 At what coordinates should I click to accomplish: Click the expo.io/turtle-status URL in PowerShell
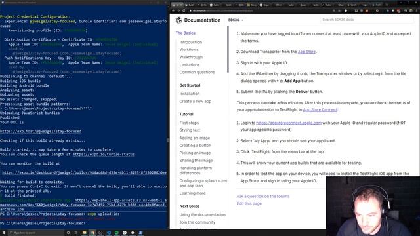(x=104, y=155)
